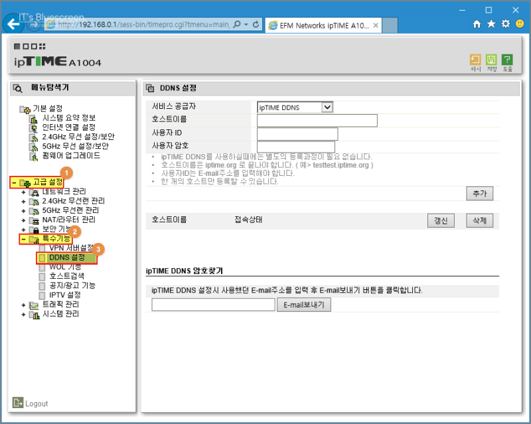Image resolution: width=531 pixels, height=424 pixels.
Task: Click the 펌웨어 업그레이드 text
Action: (x=71, y=156)
